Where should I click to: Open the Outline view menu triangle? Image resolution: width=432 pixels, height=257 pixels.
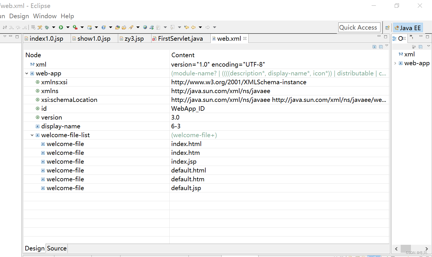[429, 46]
